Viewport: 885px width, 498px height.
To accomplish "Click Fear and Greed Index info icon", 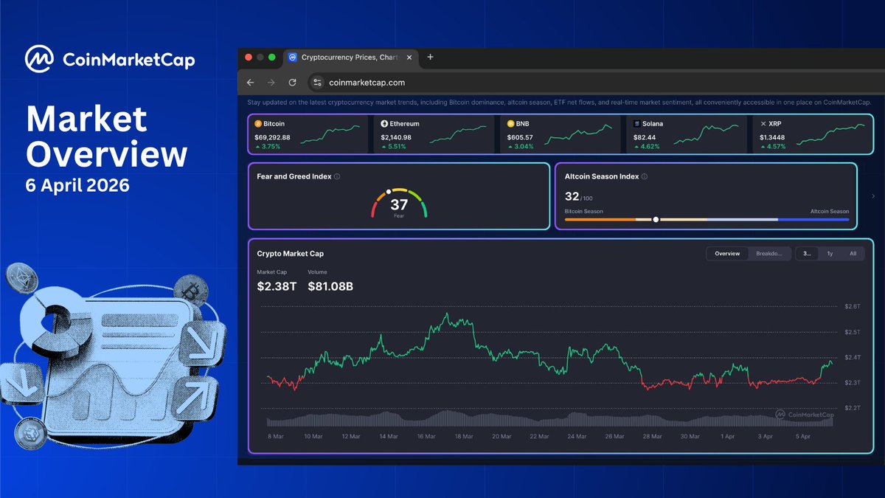I will [x=337, y=177].
